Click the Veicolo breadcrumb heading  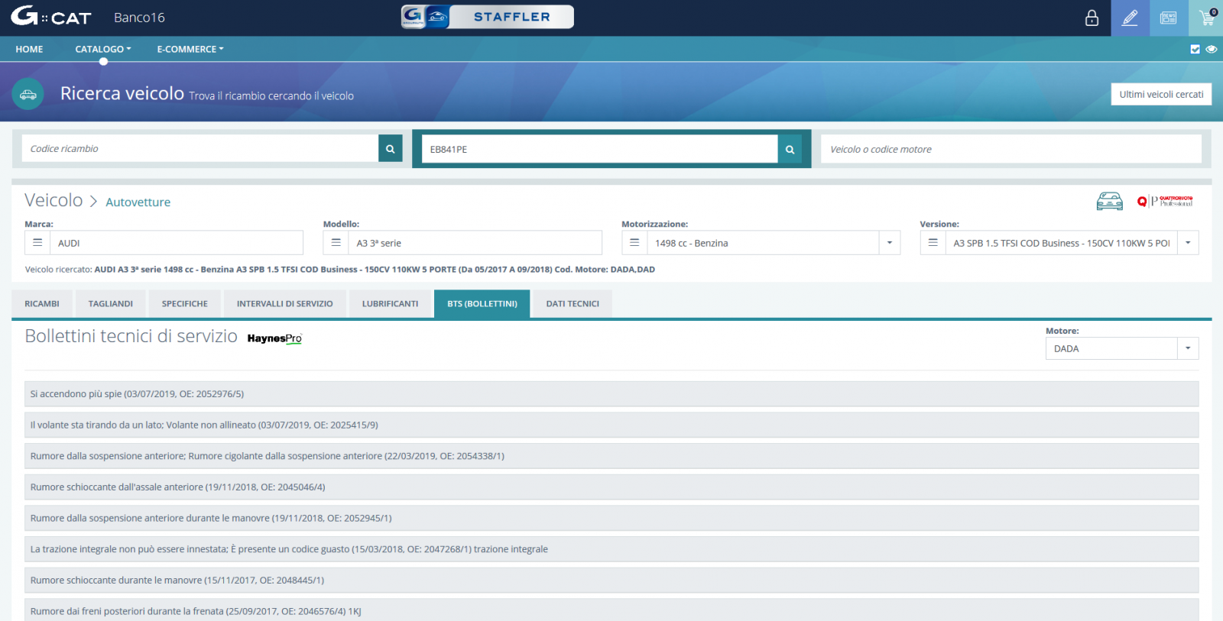[x=54, y=200]
